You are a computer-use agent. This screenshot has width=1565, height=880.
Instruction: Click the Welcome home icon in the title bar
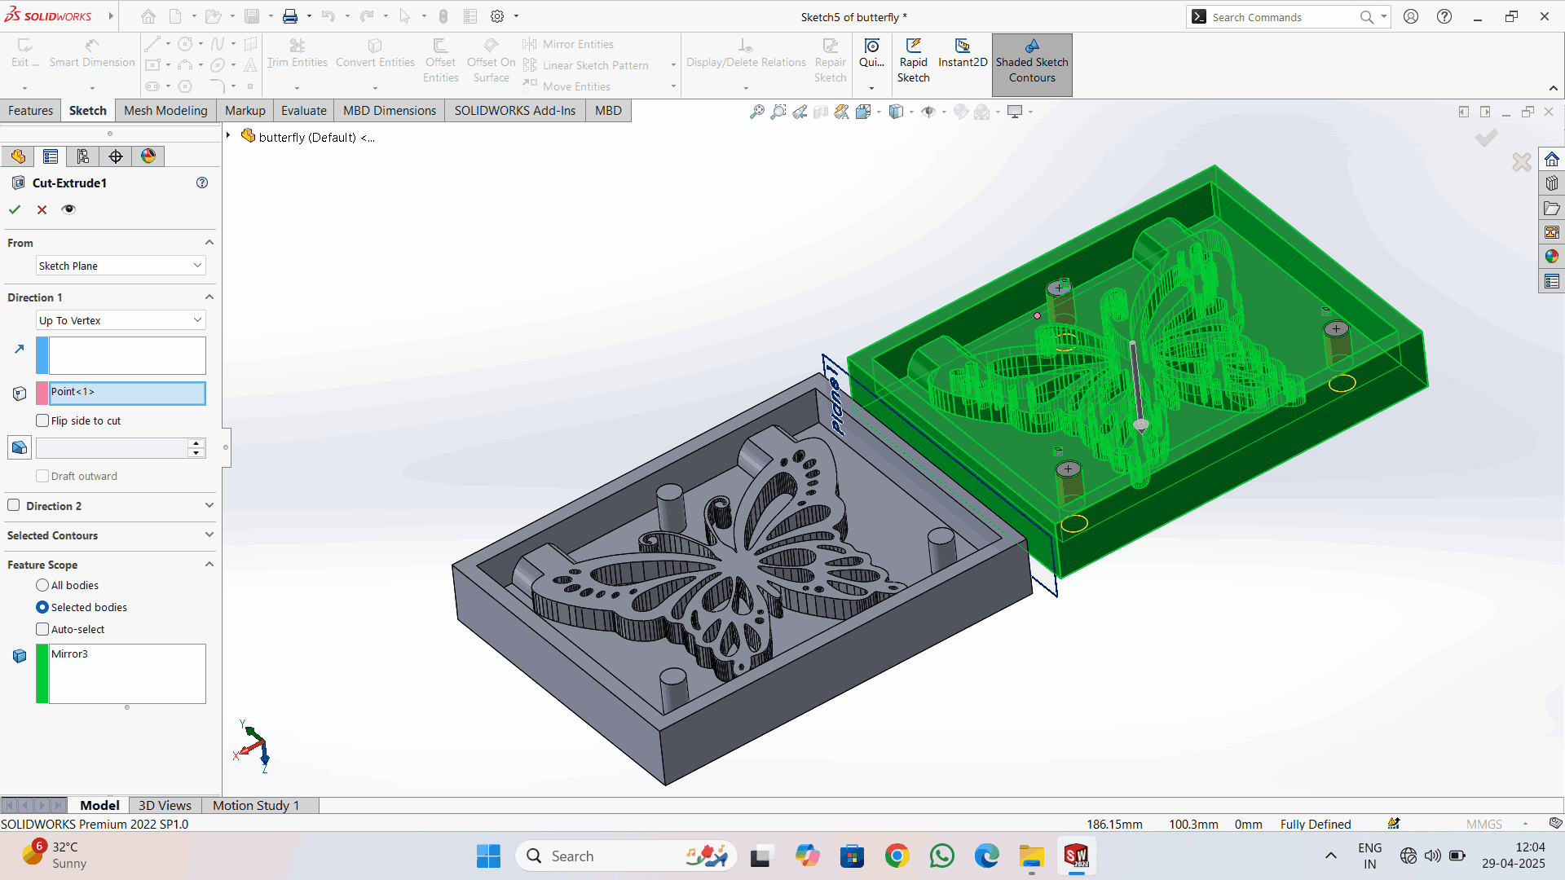tap(148, 16)
